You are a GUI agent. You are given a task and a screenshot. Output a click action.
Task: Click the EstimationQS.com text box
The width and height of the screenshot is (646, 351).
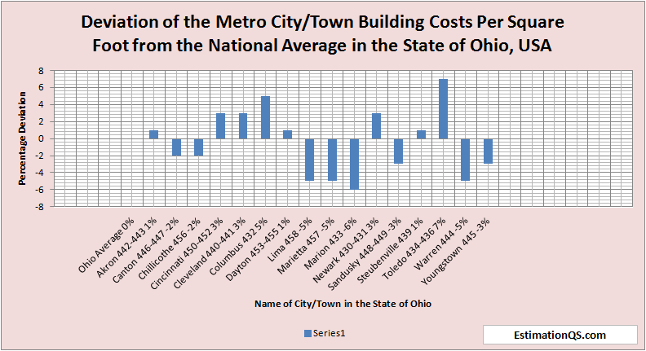(560, 335)
